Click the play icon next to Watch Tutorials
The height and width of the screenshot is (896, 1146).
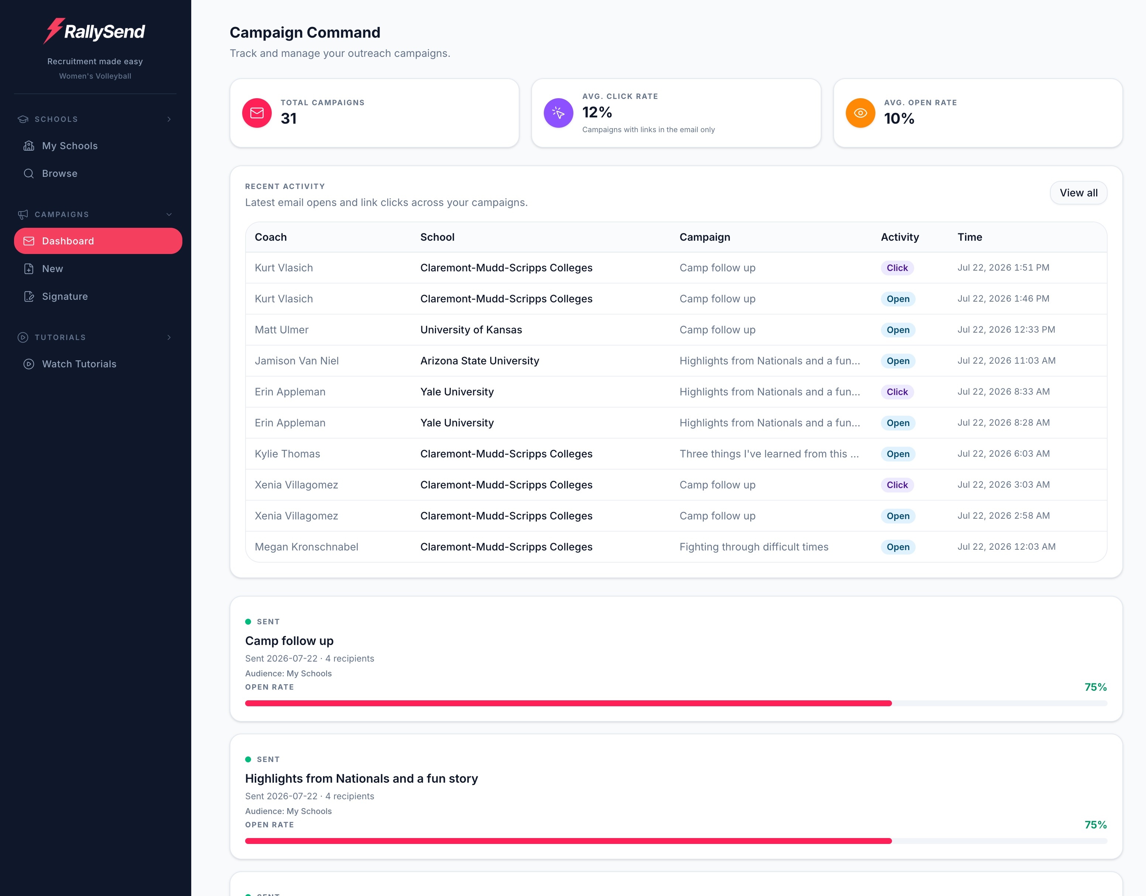click(x=29, y=364)
